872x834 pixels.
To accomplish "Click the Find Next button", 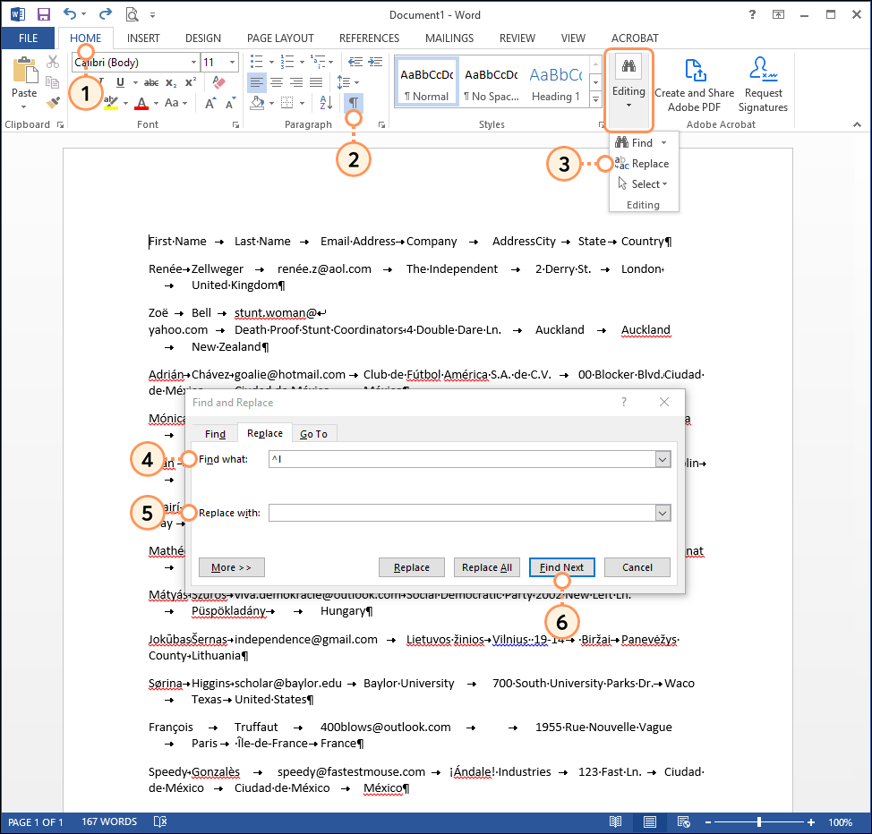I will (x=561, y=567).
